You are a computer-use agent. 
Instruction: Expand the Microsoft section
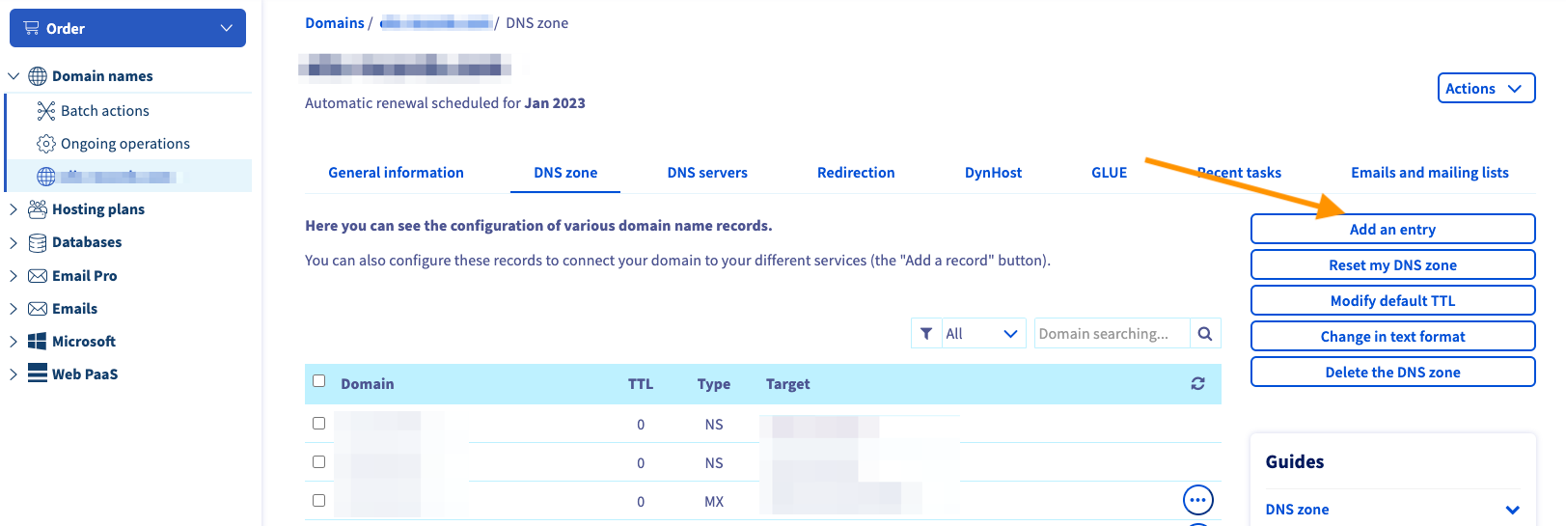pyautogui.click(x=14, y=342)
